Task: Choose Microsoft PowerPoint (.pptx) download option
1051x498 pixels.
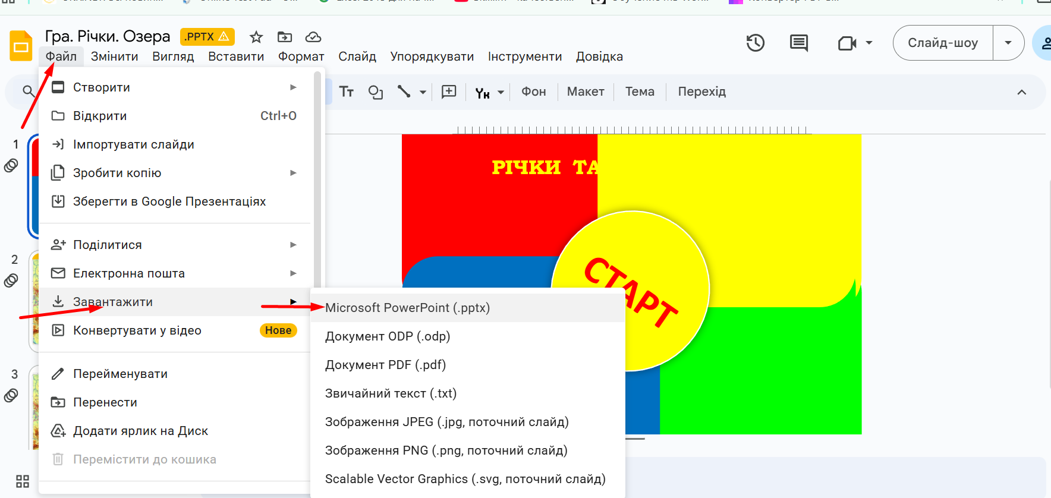Action: click(x=407, y=308)
